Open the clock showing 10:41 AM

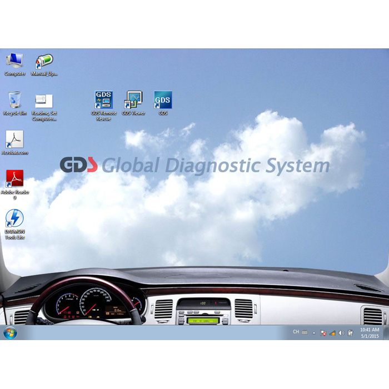(x=370, y=333)
